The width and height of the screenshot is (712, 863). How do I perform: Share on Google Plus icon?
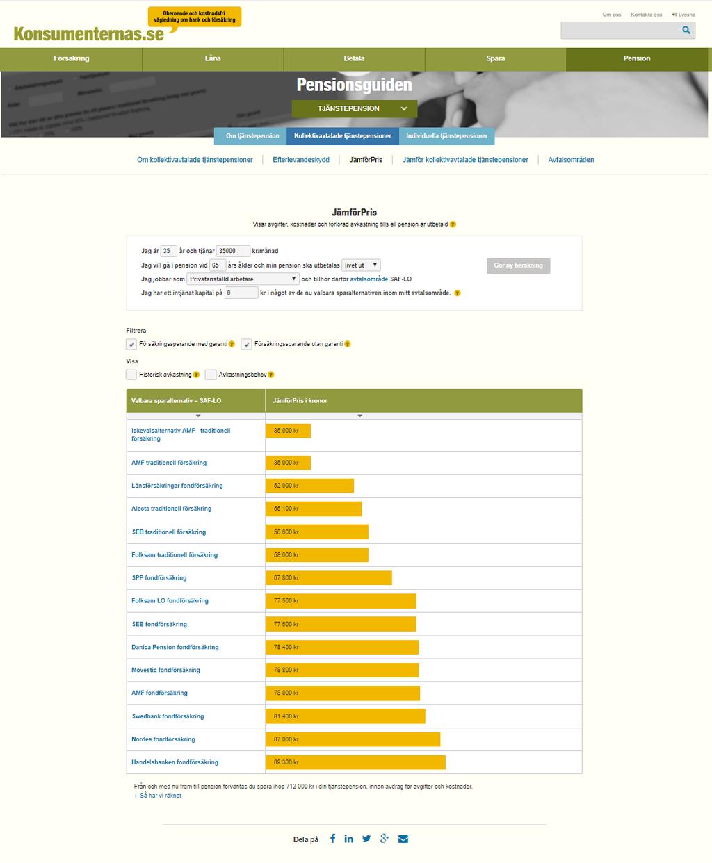pyautogui.click(x=385, y=839)
